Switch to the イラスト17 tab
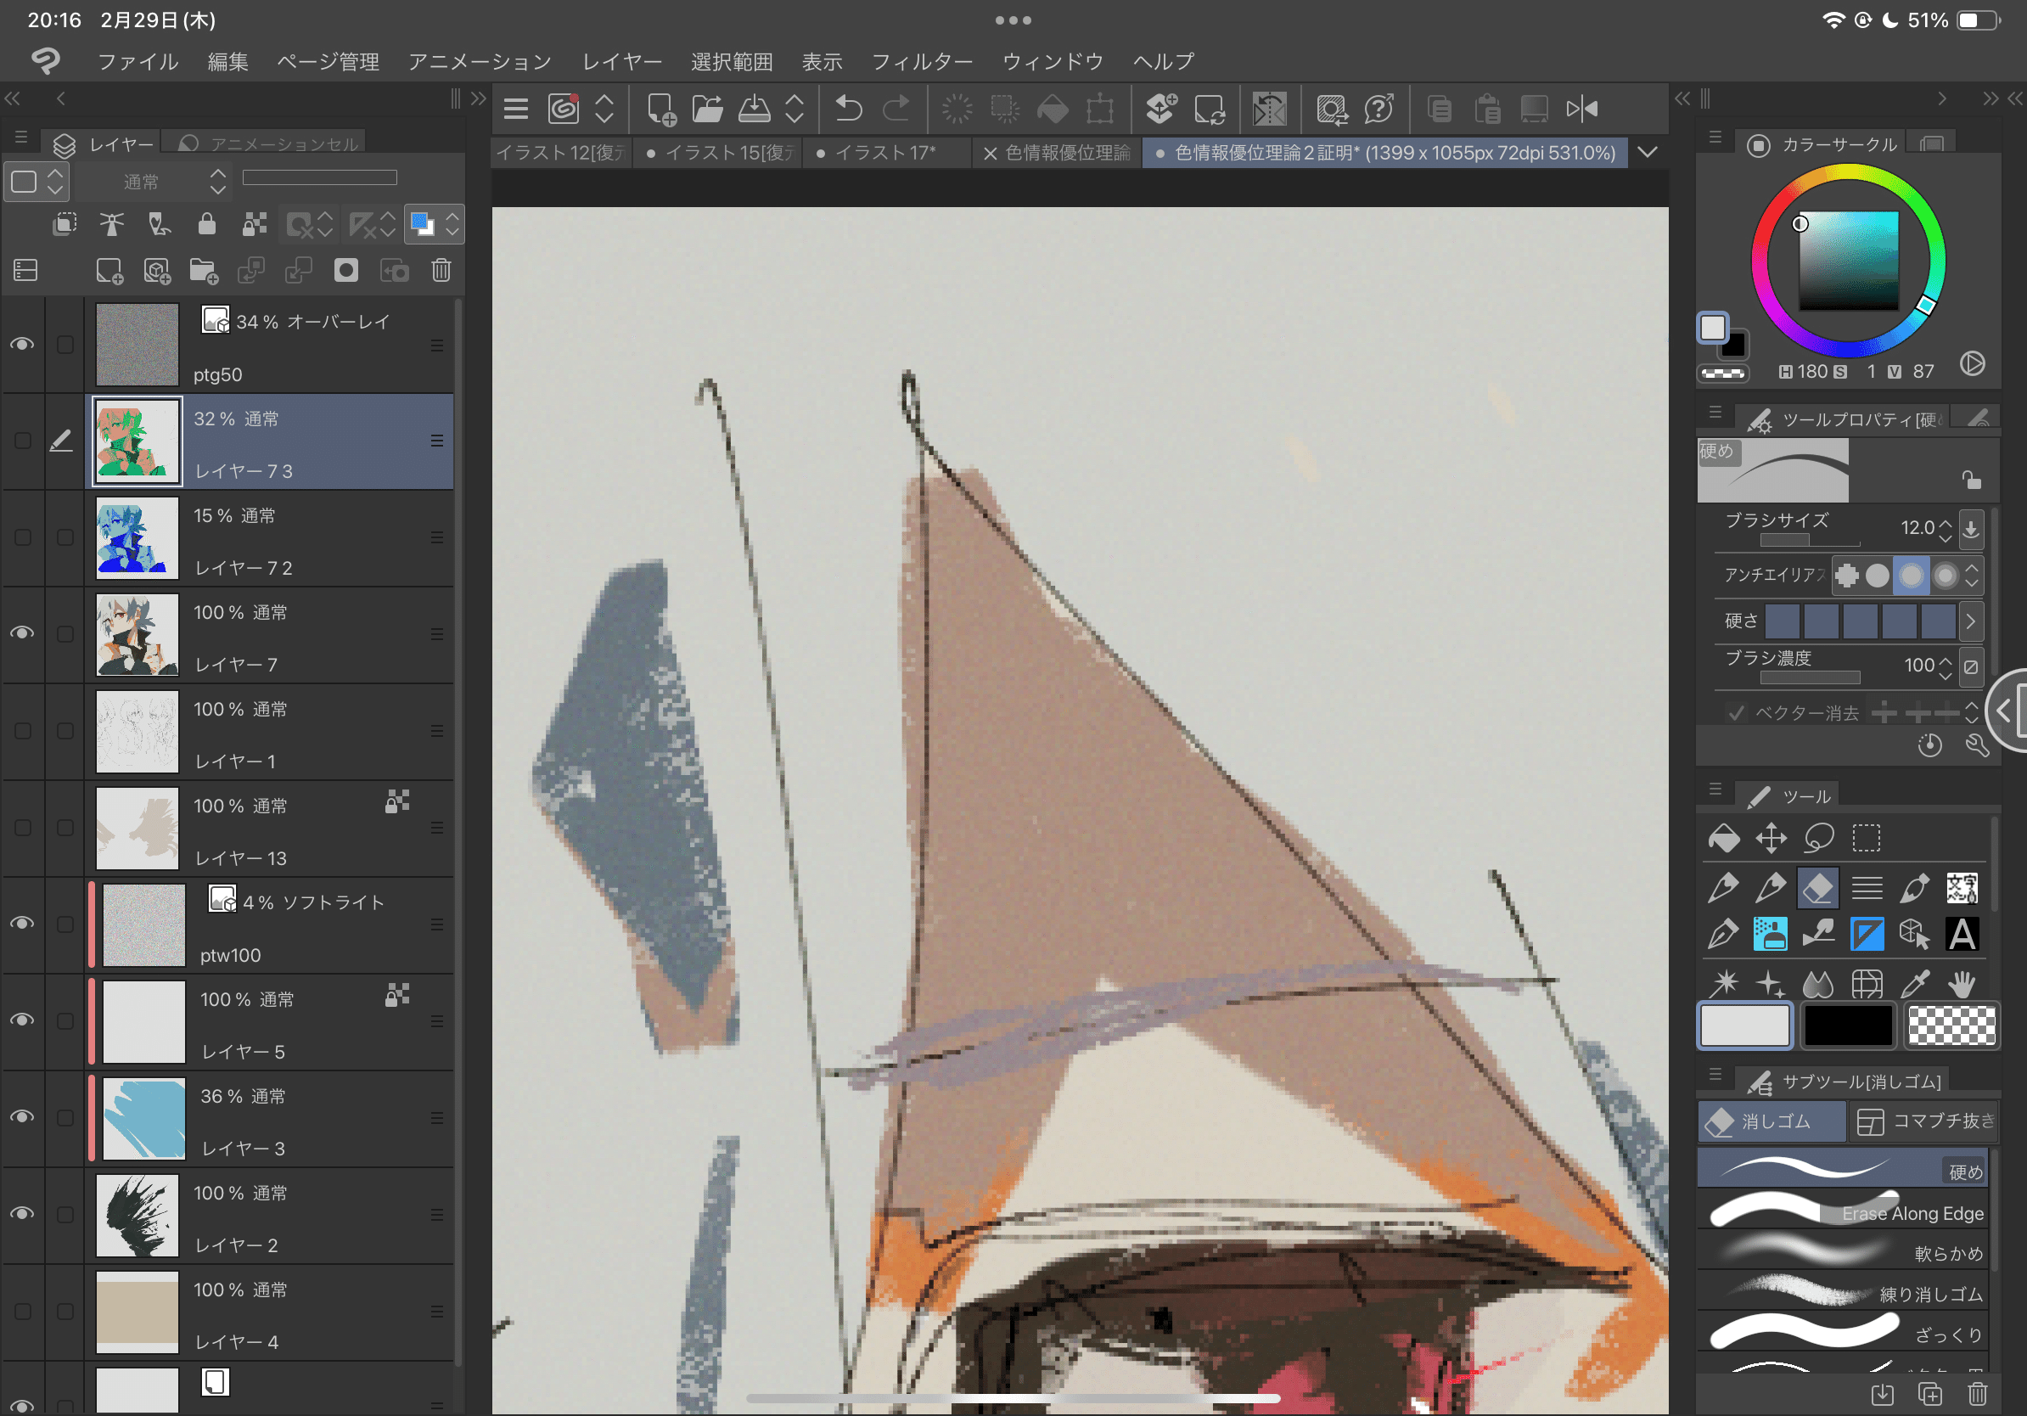The height and width of the screenshot is (1416, 2027). coord(884,153)
